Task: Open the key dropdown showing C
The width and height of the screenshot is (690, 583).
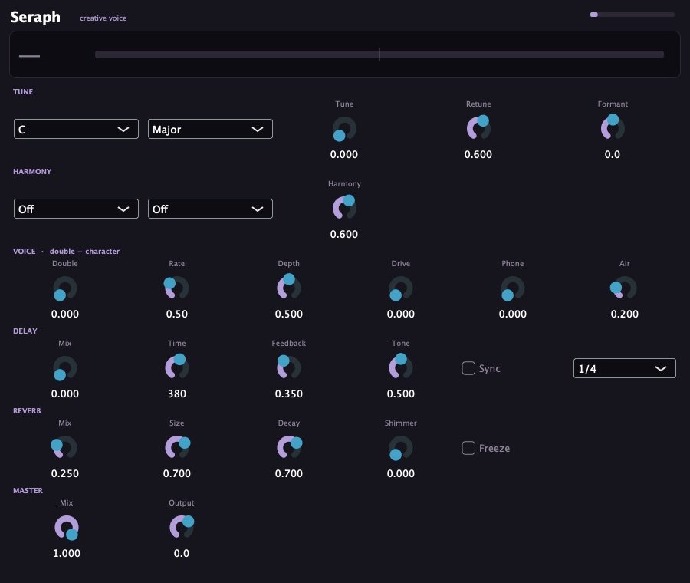Action: point(76,129)
